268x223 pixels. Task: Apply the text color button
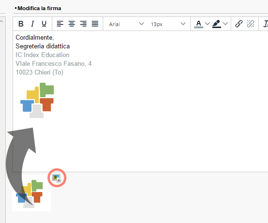(x=199, y=24)
